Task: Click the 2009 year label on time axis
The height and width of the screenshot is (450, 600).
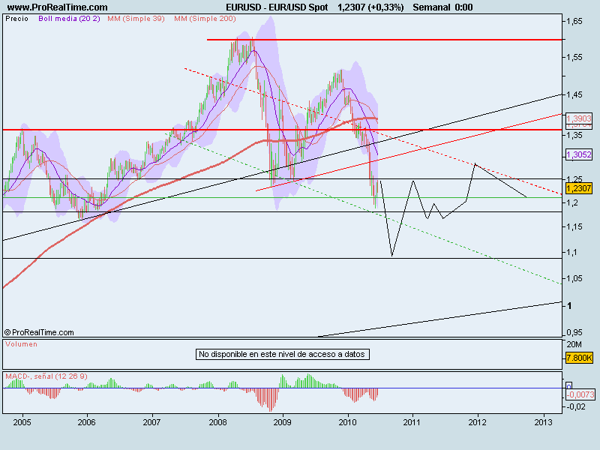Action: (x=283, y=422)
